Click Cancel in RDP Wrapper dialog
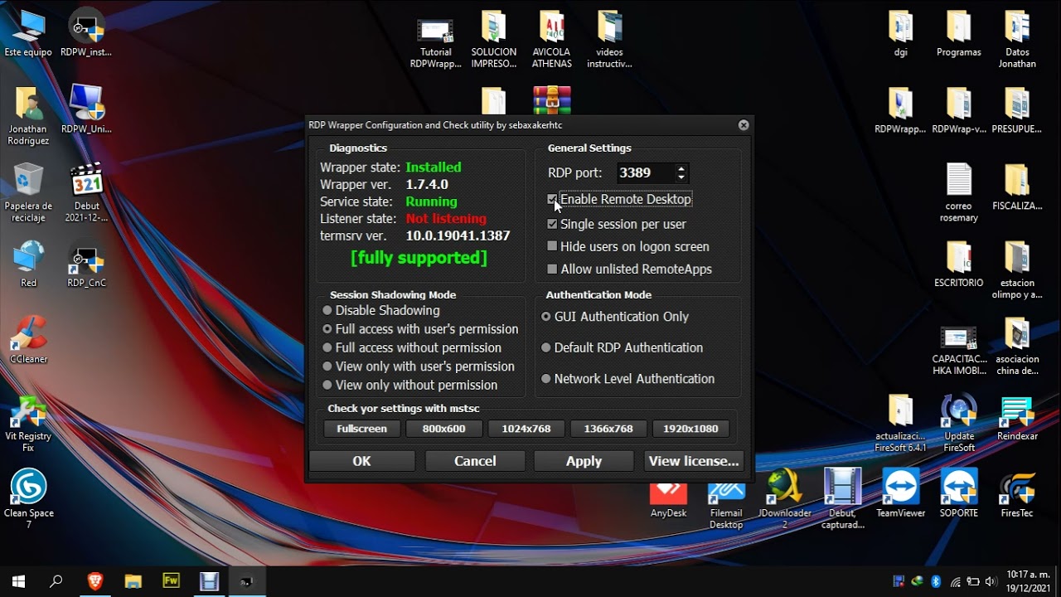 tap(475, 461)
